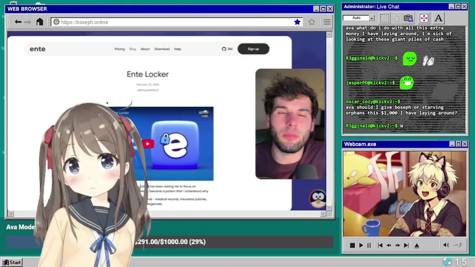Go back in the web browser

tap(18, 22)
